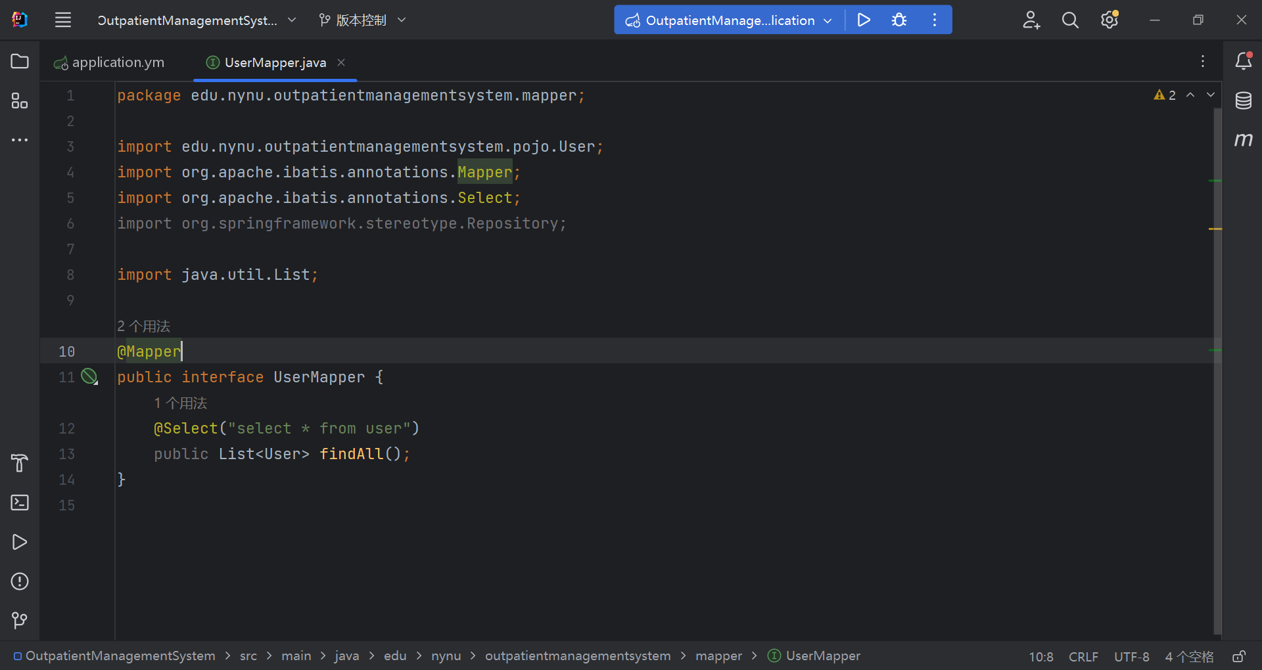Click mapper in the breadcrumb path
This screenshot has width=1262, height=670.
718,656
